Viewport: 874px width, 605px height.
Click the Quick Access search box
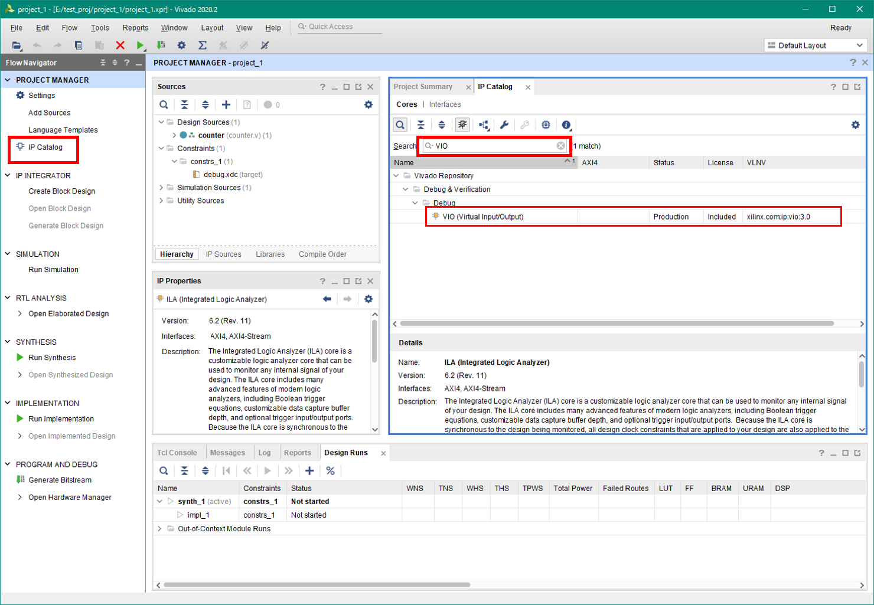click(340, 27)
